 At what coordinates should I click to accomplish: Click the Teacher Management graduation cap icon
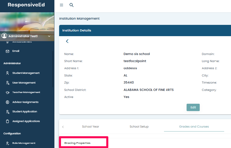point(7,92)
